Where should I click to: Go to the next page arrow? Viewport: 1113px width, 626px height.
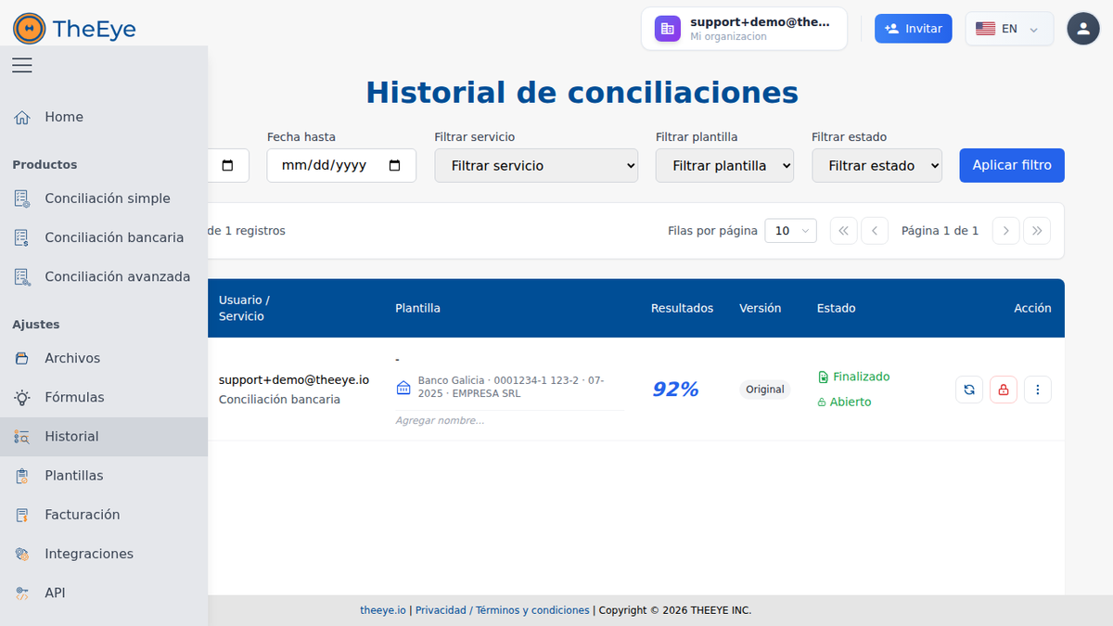(1005, 231)
